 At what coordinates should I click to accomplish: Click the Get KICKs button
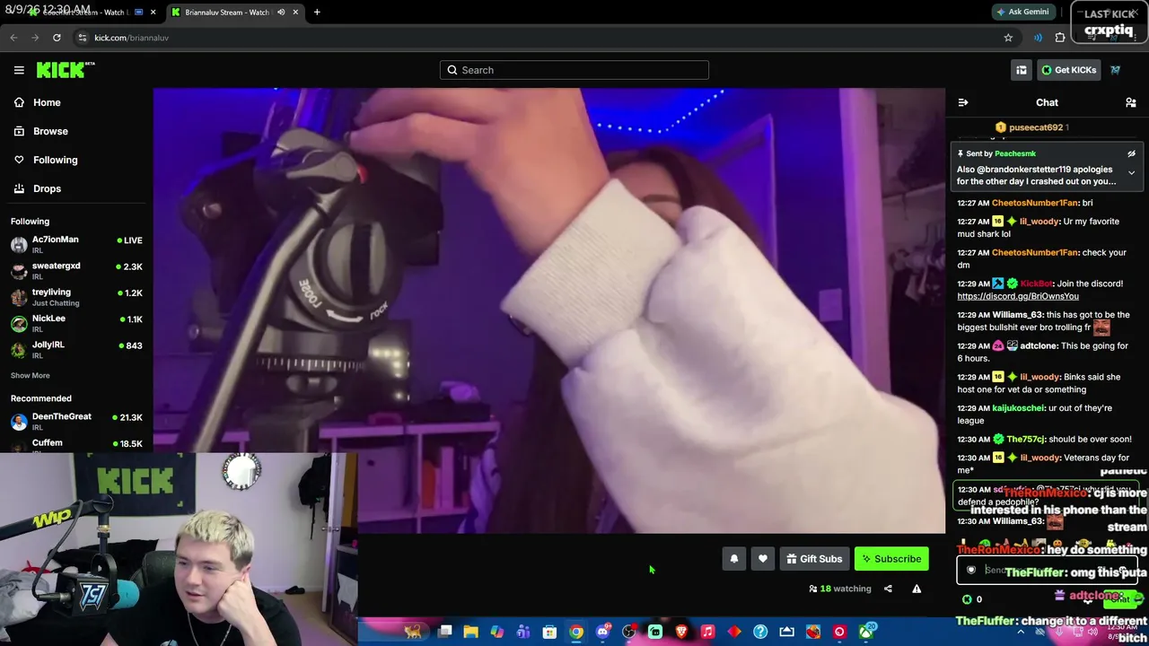click(1068, 70)
